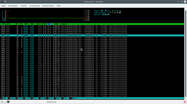The height and width of the screenshot is (104, 187).
Task: Close the tab with the red icon
Action: click(185, 102)
